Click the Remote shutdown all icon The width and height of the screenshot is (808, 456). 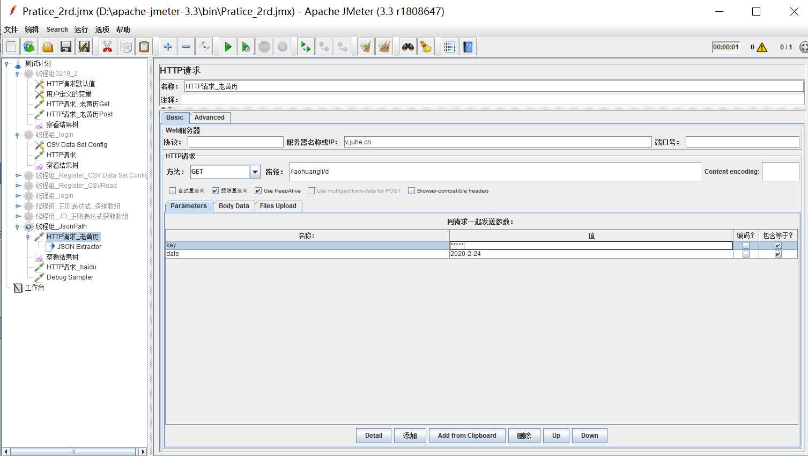[x=342, y=47]
